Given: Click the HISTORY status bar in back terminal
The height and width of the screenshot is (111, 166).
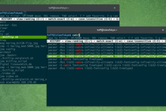Looking at the screenshot, I should [60, 19].
